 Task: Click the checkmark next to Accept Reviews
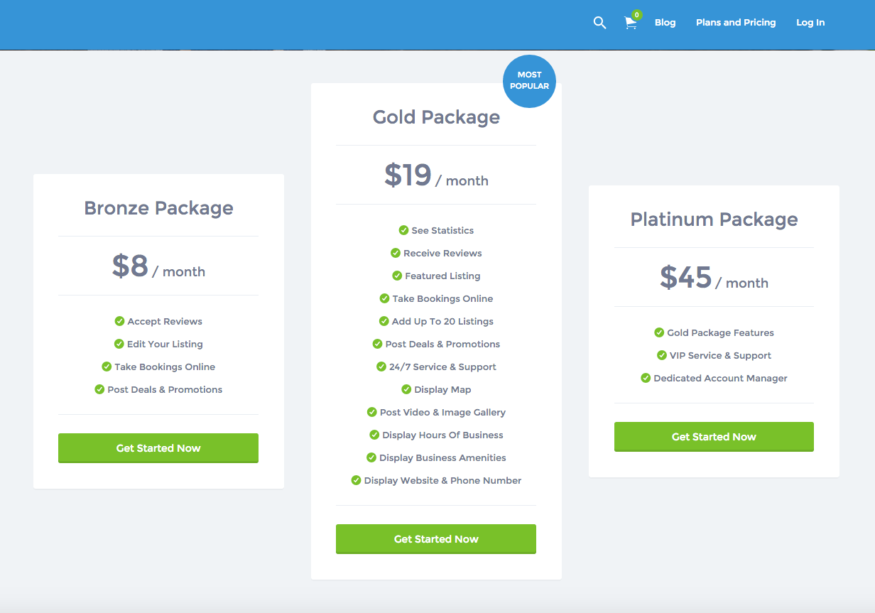pyautogui.click(x=119, y=321)
